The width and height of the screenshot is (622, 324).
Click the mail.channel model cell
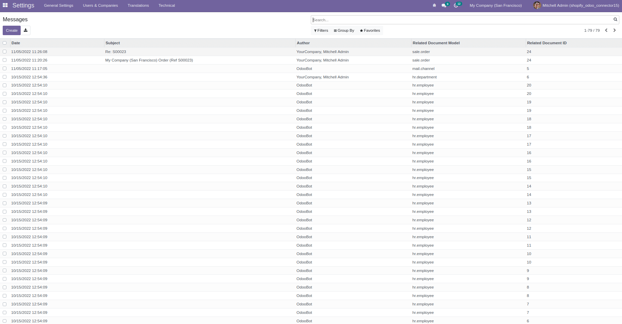423,69
